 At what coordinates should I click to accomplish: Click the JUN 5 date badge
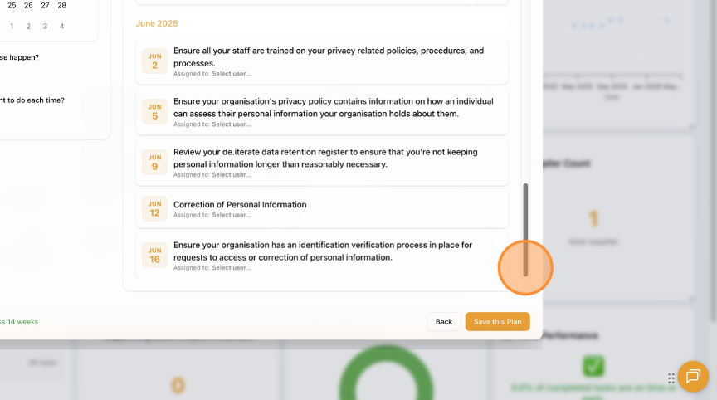tap(154, 111)
